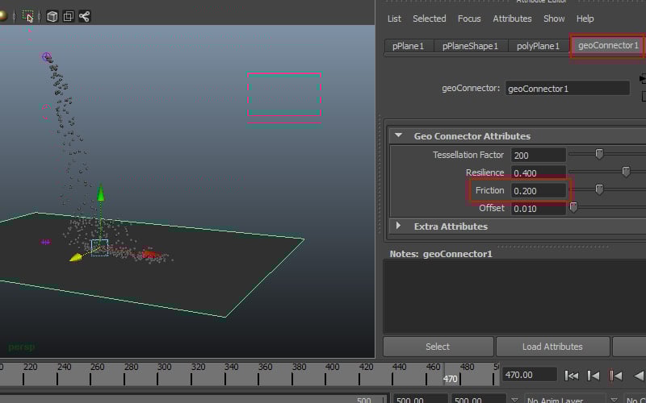Open the Help menu in Attribute Editor
Viewport: 646px width, 403px height.
(x=585, y=19)
